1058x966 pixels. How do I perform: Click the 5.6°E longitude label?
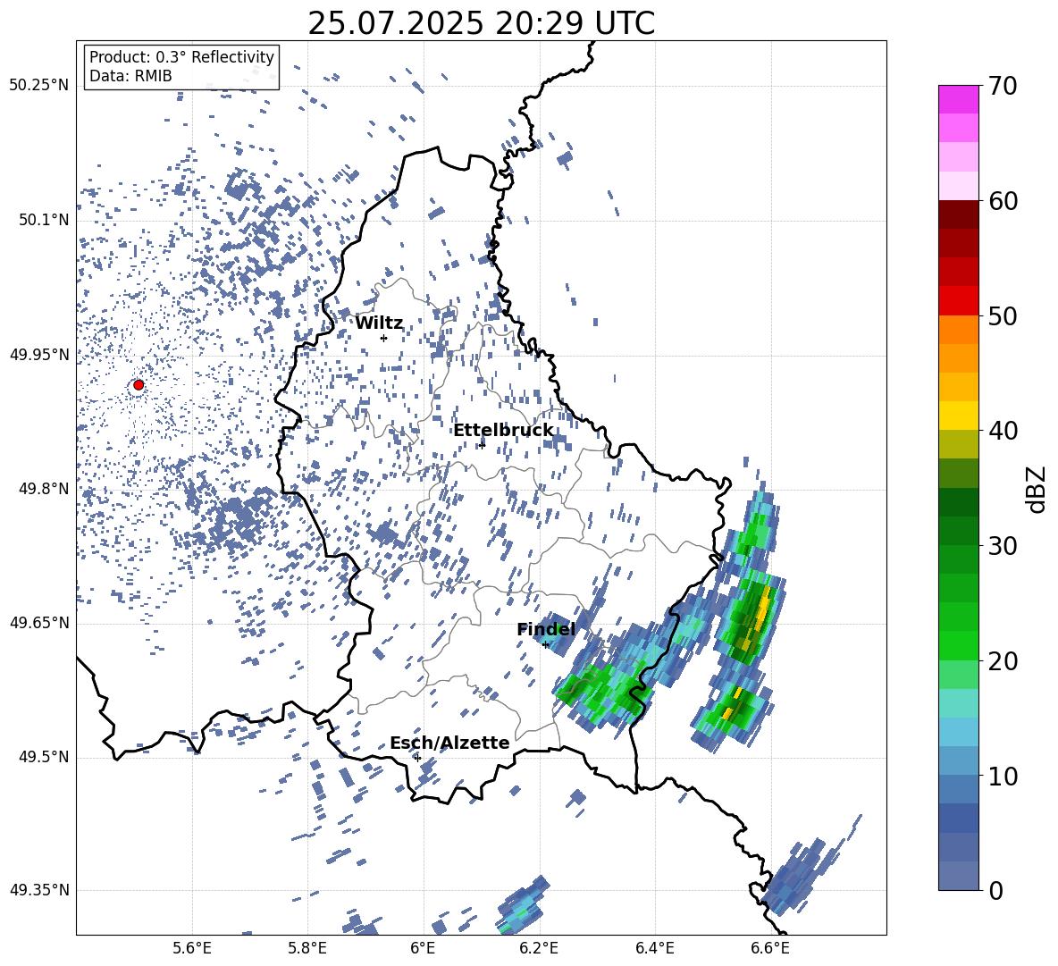coord(192,948)
